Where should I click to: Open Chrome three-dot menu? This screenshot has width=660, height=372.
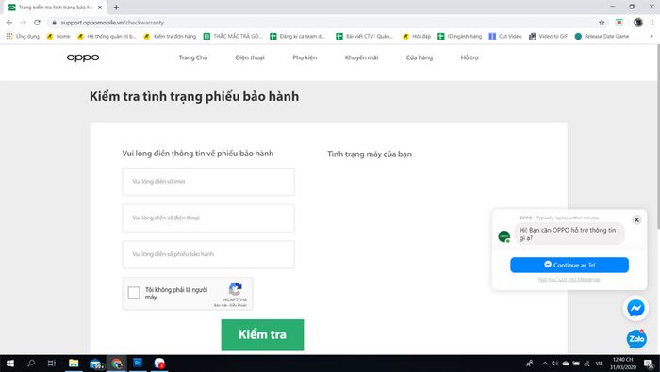coord(652,23)
